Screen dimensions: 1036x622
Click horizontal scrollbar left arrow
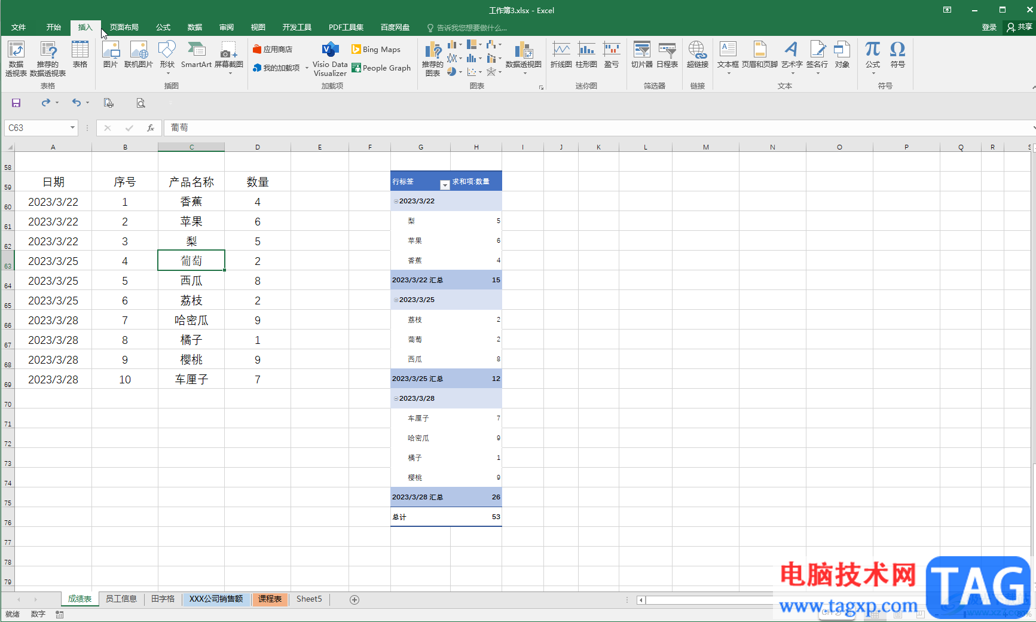tap(641, 600)
